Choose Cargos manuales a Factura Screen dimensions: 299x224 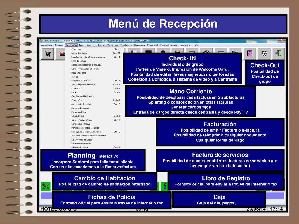click(x=94, y=69)
